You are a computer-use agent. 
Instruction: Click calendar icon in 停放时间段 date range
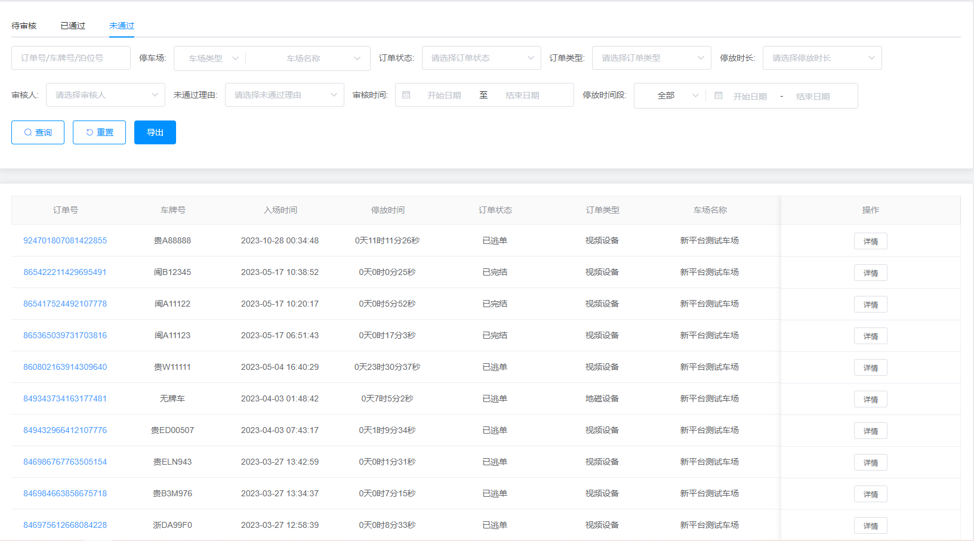tap(719, 95)
